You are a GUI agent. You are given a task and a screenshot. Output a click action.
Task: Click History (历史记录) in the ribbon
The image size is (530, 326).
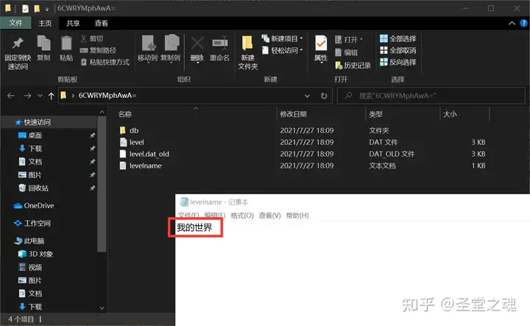(353, 65)
